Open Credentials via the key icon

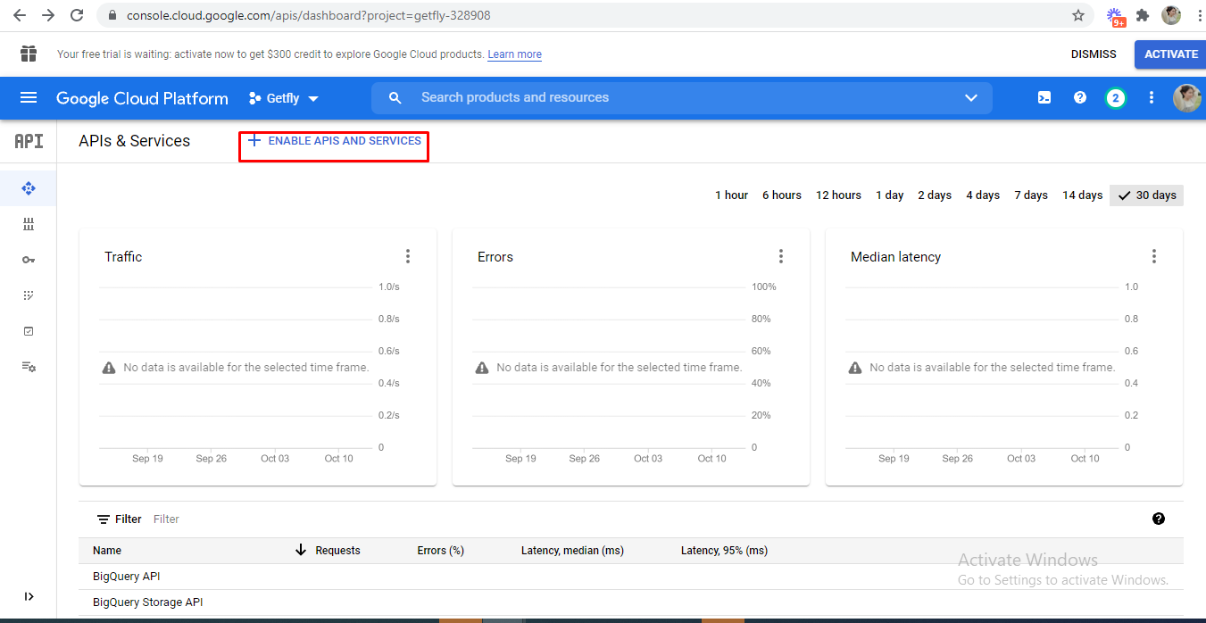point(29,260)
